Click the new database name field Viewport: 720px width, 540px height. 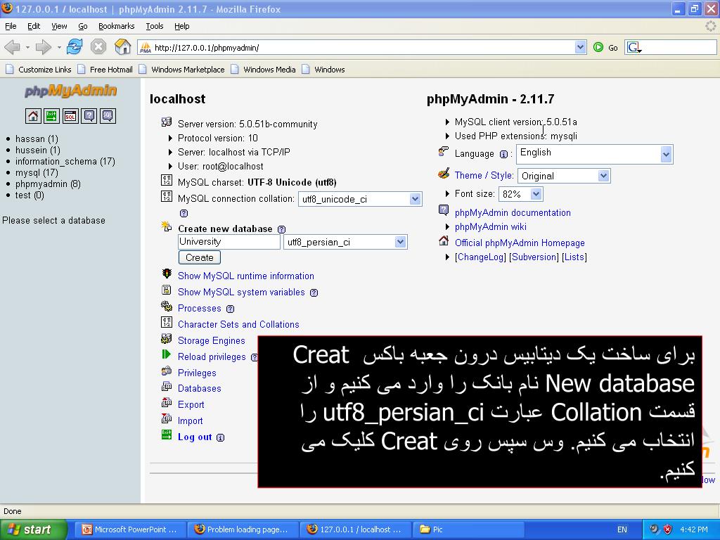(229, 242)
